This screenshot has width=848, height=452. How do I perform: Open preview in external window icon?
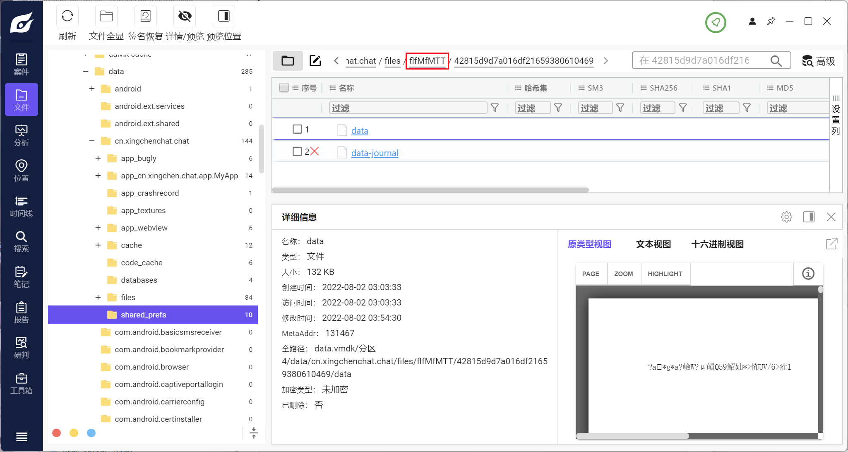click(x=831, y=244)
